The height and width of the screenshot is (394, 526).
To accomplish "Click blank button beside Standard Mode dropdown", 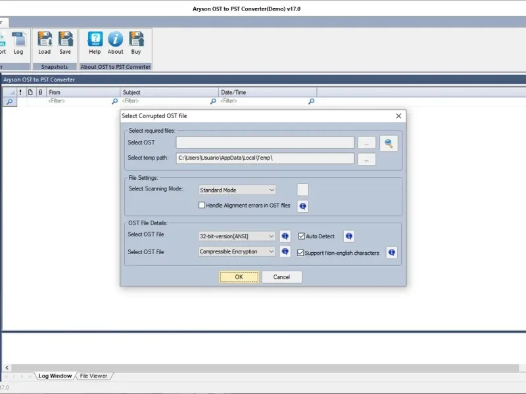I will tap(302, 190).
